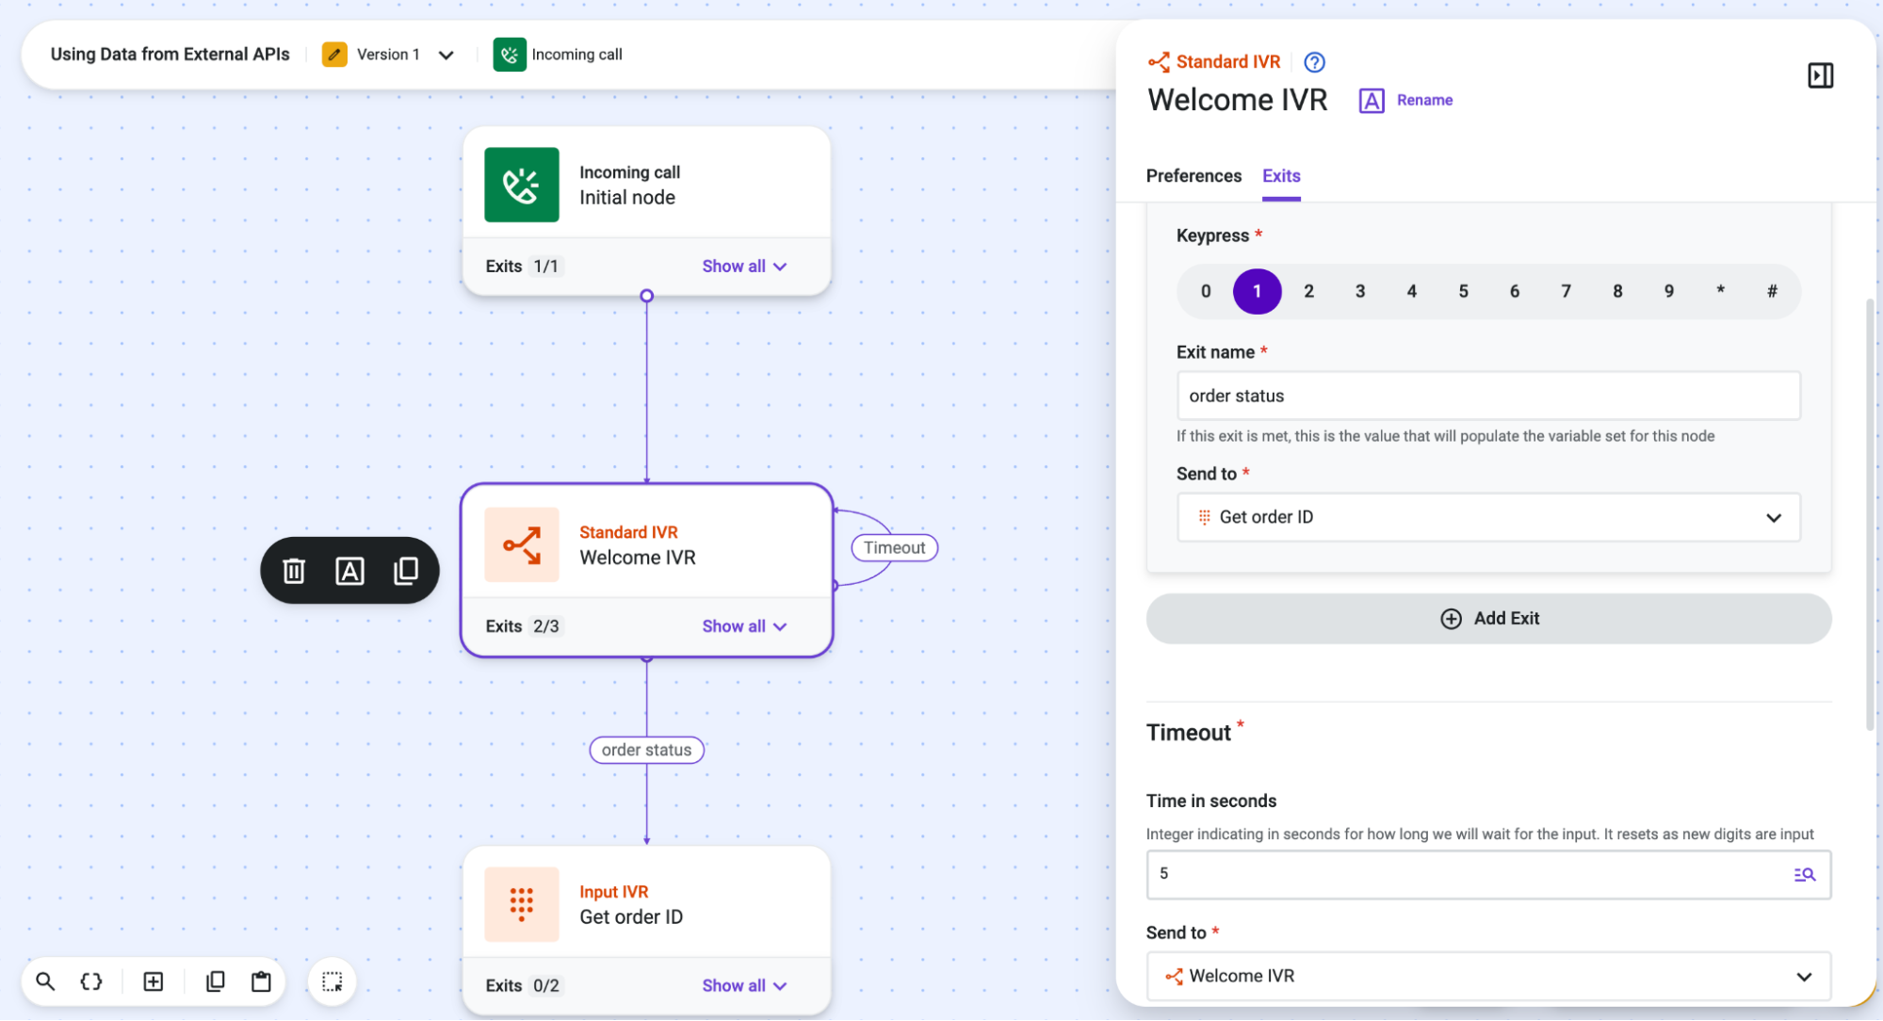Viewport: 1883px width, 1021px height.
Task: Select keypress 0
Action: [1206, 292]
